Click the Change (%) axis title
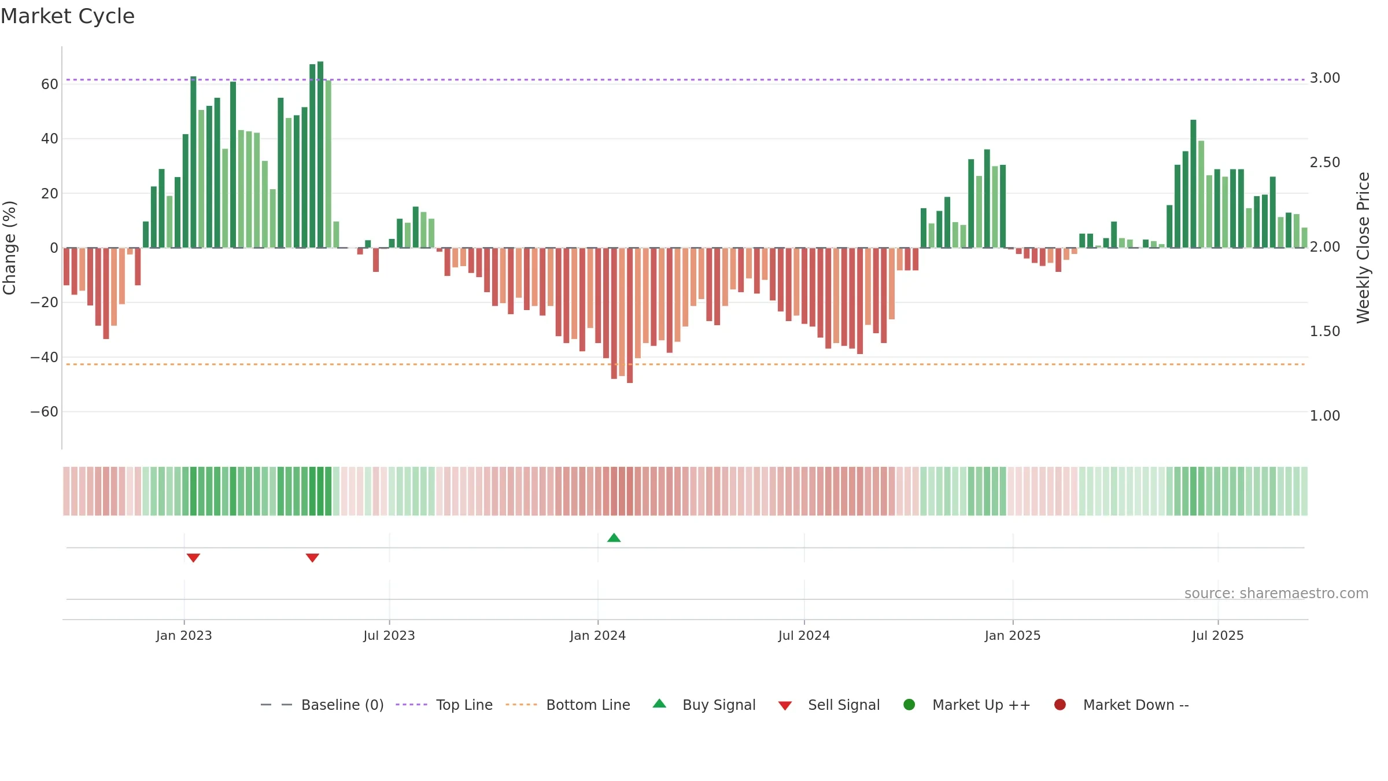The image size is (1388, 781). coord(9,248)
